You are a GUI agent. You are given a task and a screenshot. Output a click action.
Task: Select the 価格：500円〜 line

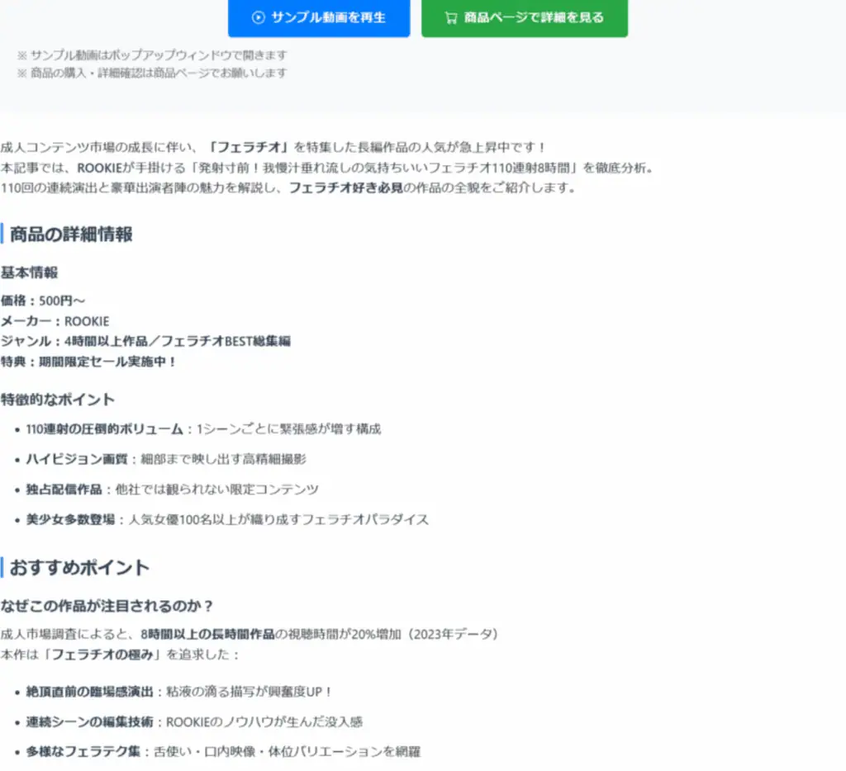(x=43, y=300)
